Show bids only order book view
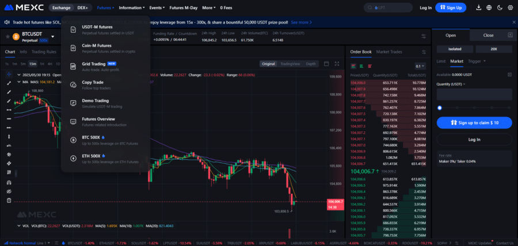This screenshot has height=246, width=518. [362, 66]
